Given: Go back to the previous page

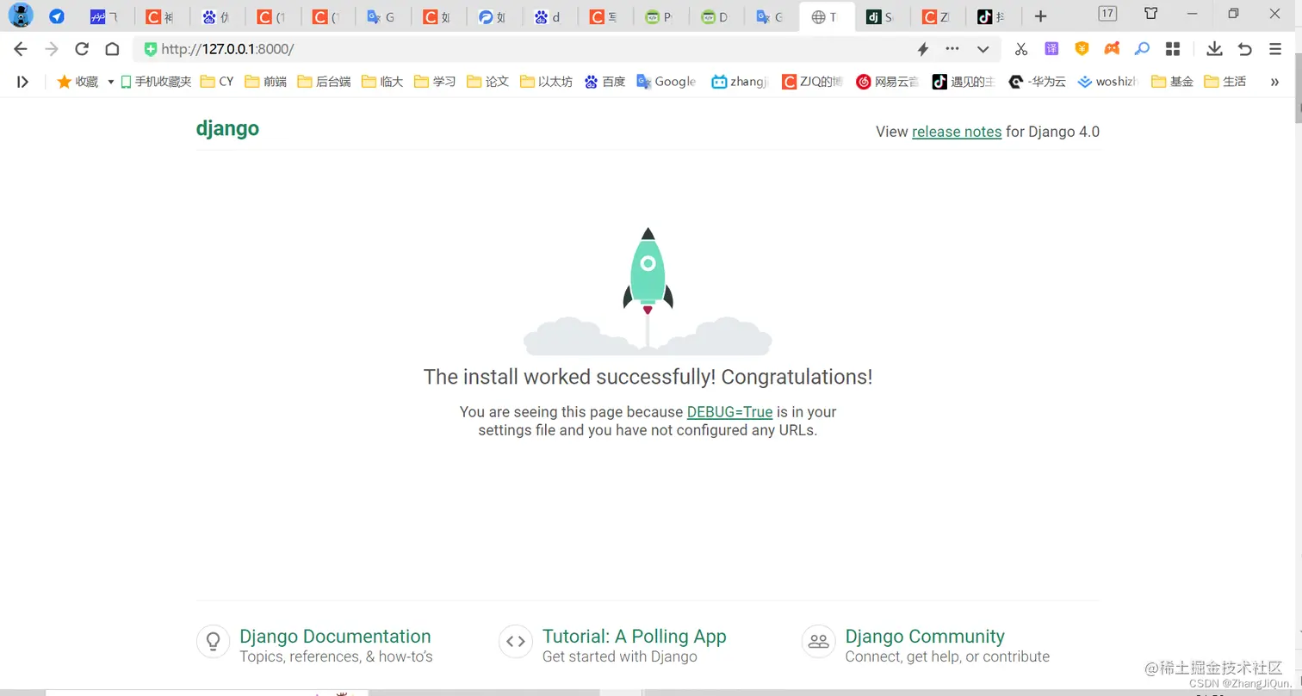Looking at the screenshot, I should 21,49.
